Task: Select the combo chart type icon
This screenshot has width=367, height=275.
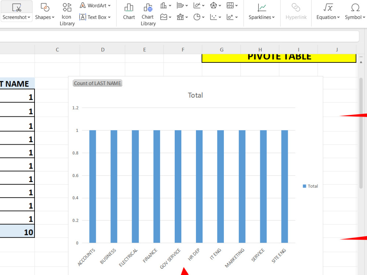Action: pyautogui.click(x=180, y=17)
